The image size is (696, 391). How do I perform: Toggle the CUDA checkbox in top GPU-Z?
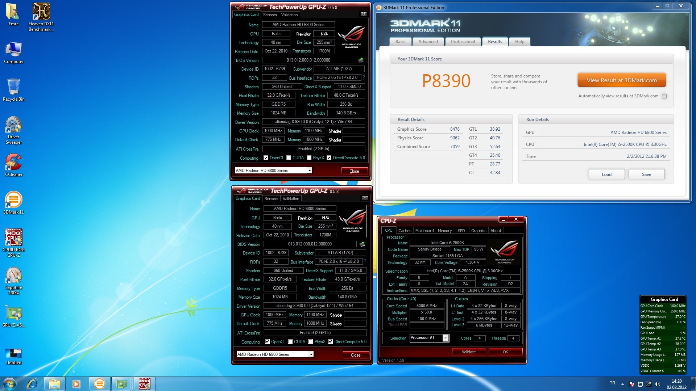pos(289,158)
